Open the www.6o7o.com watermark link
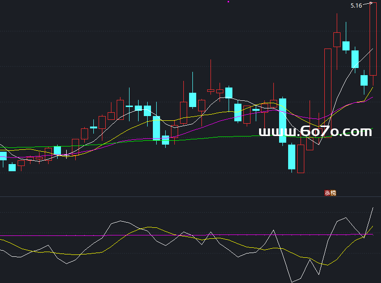 tap(315, 132)
